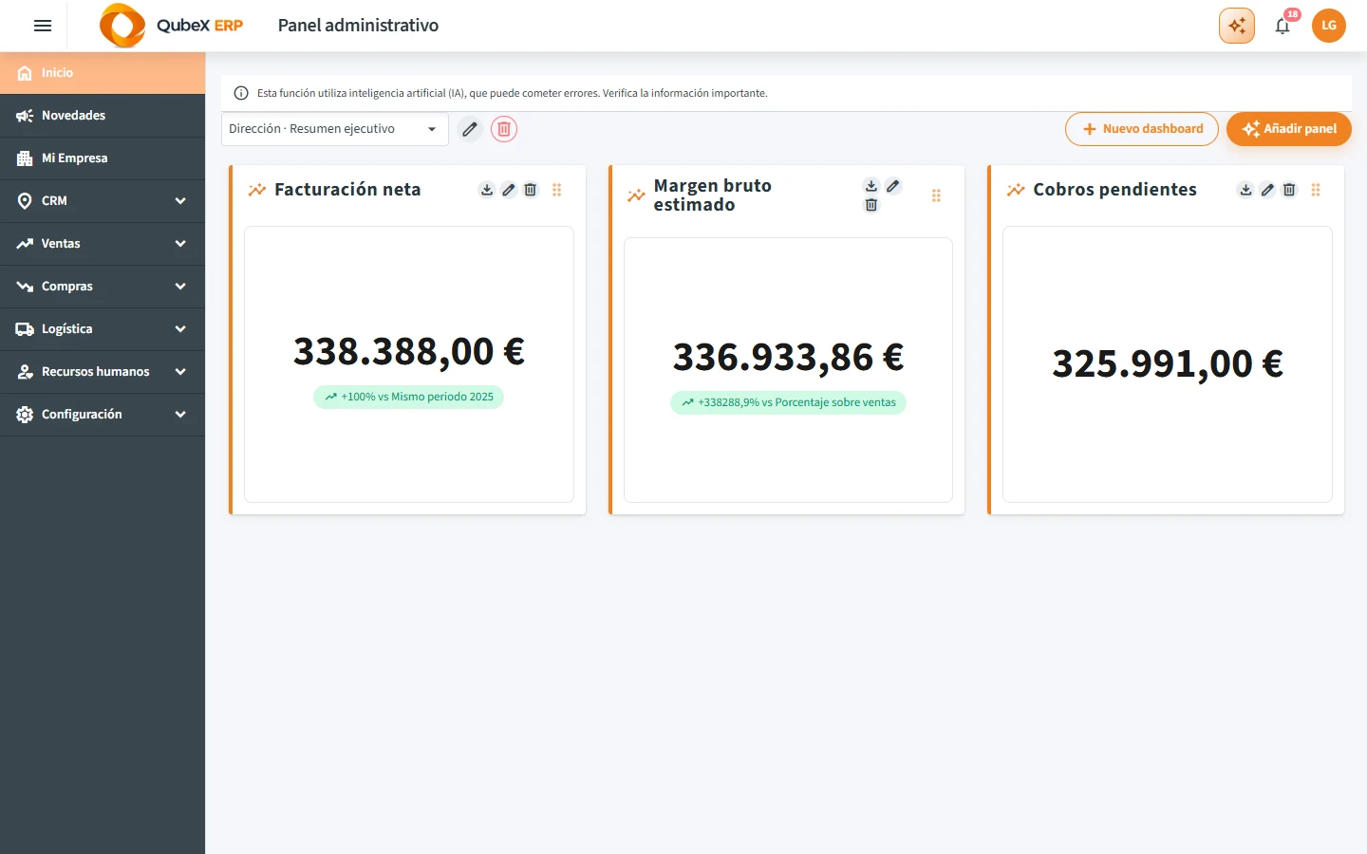1367x854 pixels.
Task: Delete the current dashboard with red trash icon
Action: coord(504,129)
